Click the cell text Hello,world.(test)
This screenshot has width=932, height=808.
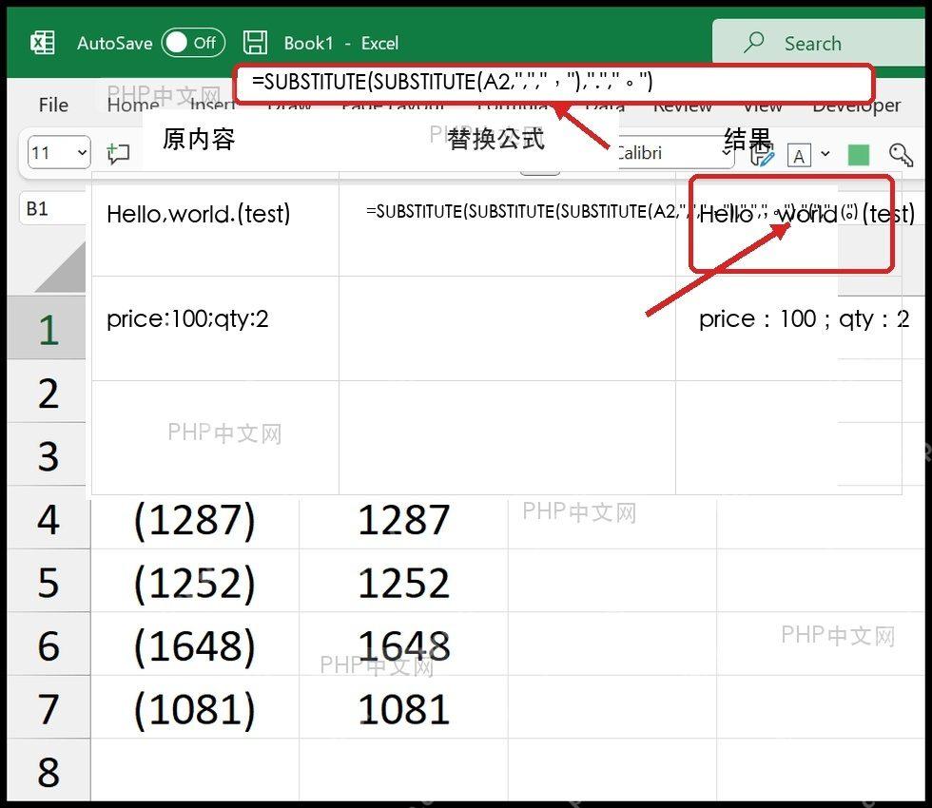pos(199,214)
